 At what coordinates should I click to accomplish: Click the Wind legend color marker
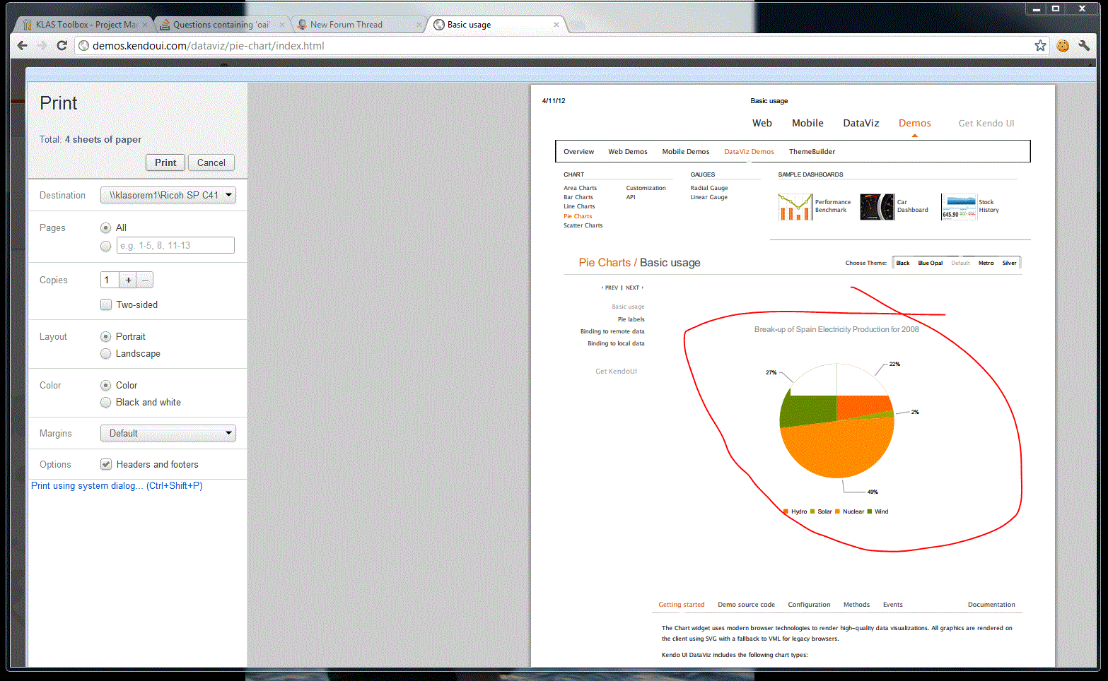click(870, 511)
